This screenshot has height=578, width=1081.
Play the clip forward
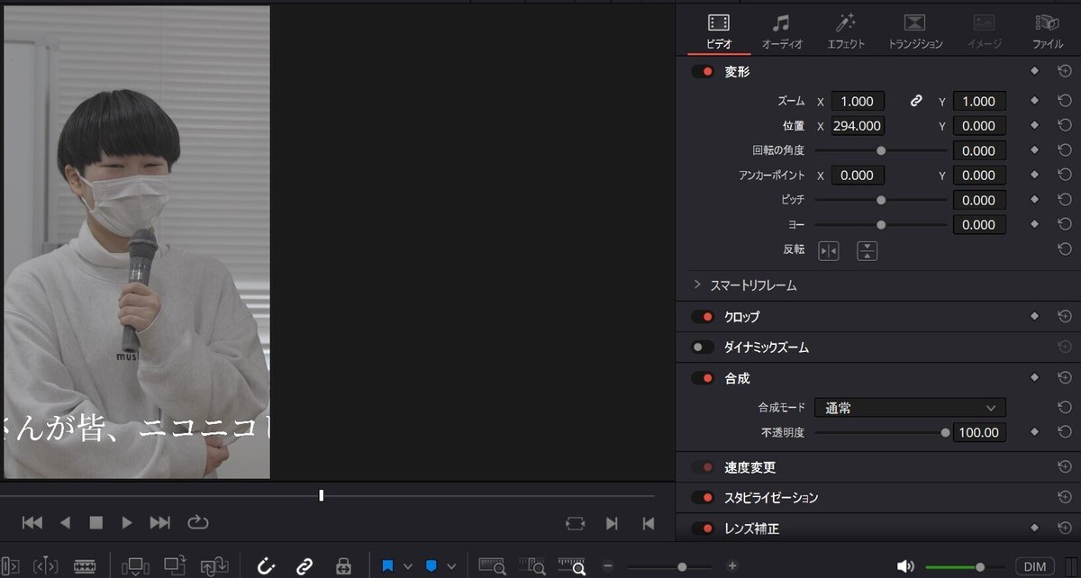127,522
